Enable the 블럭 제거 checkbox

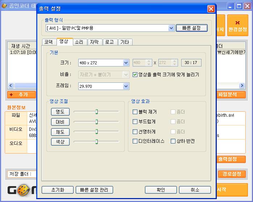[x=135, y=112]
